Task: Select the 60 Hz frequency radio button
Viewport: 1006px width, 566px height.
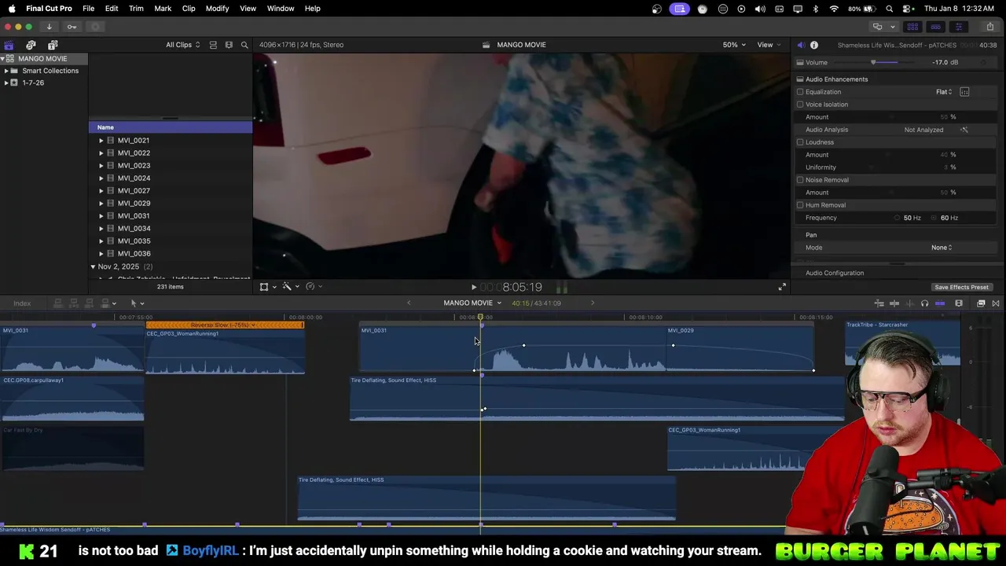Action: click(934, 218)
